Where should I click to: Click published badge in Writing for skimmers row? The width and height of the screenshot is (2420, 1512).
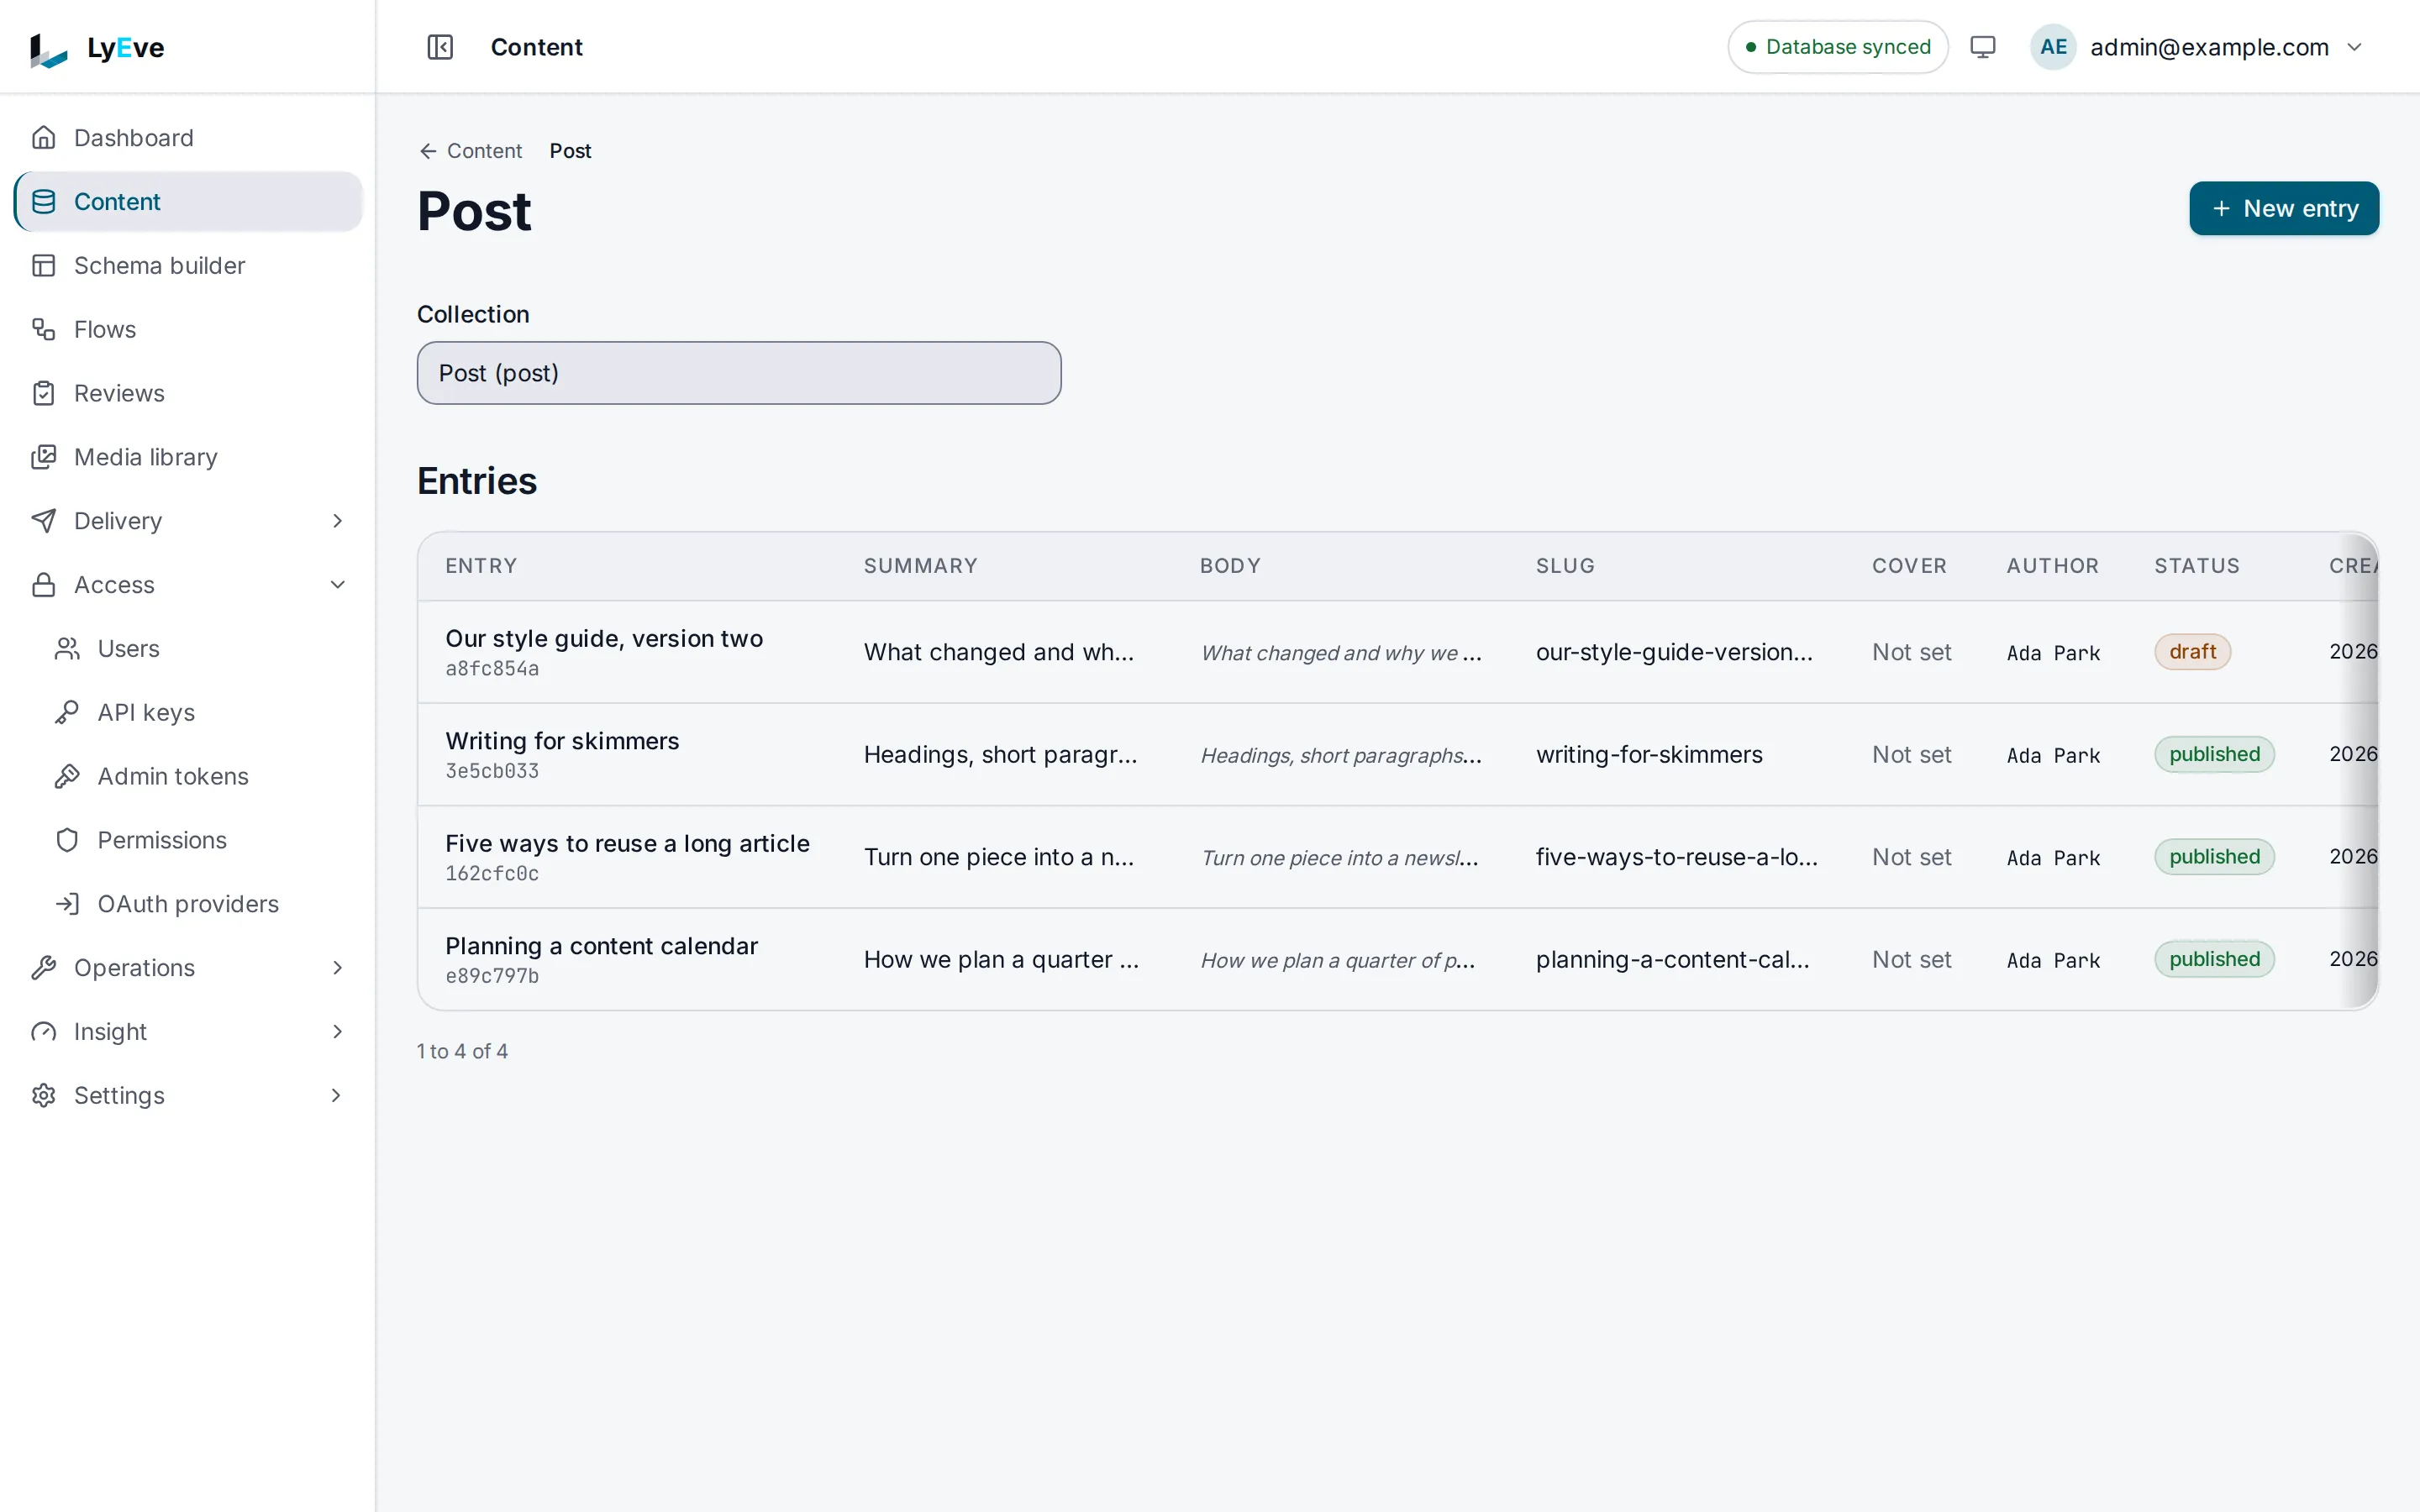(2214, 754)
